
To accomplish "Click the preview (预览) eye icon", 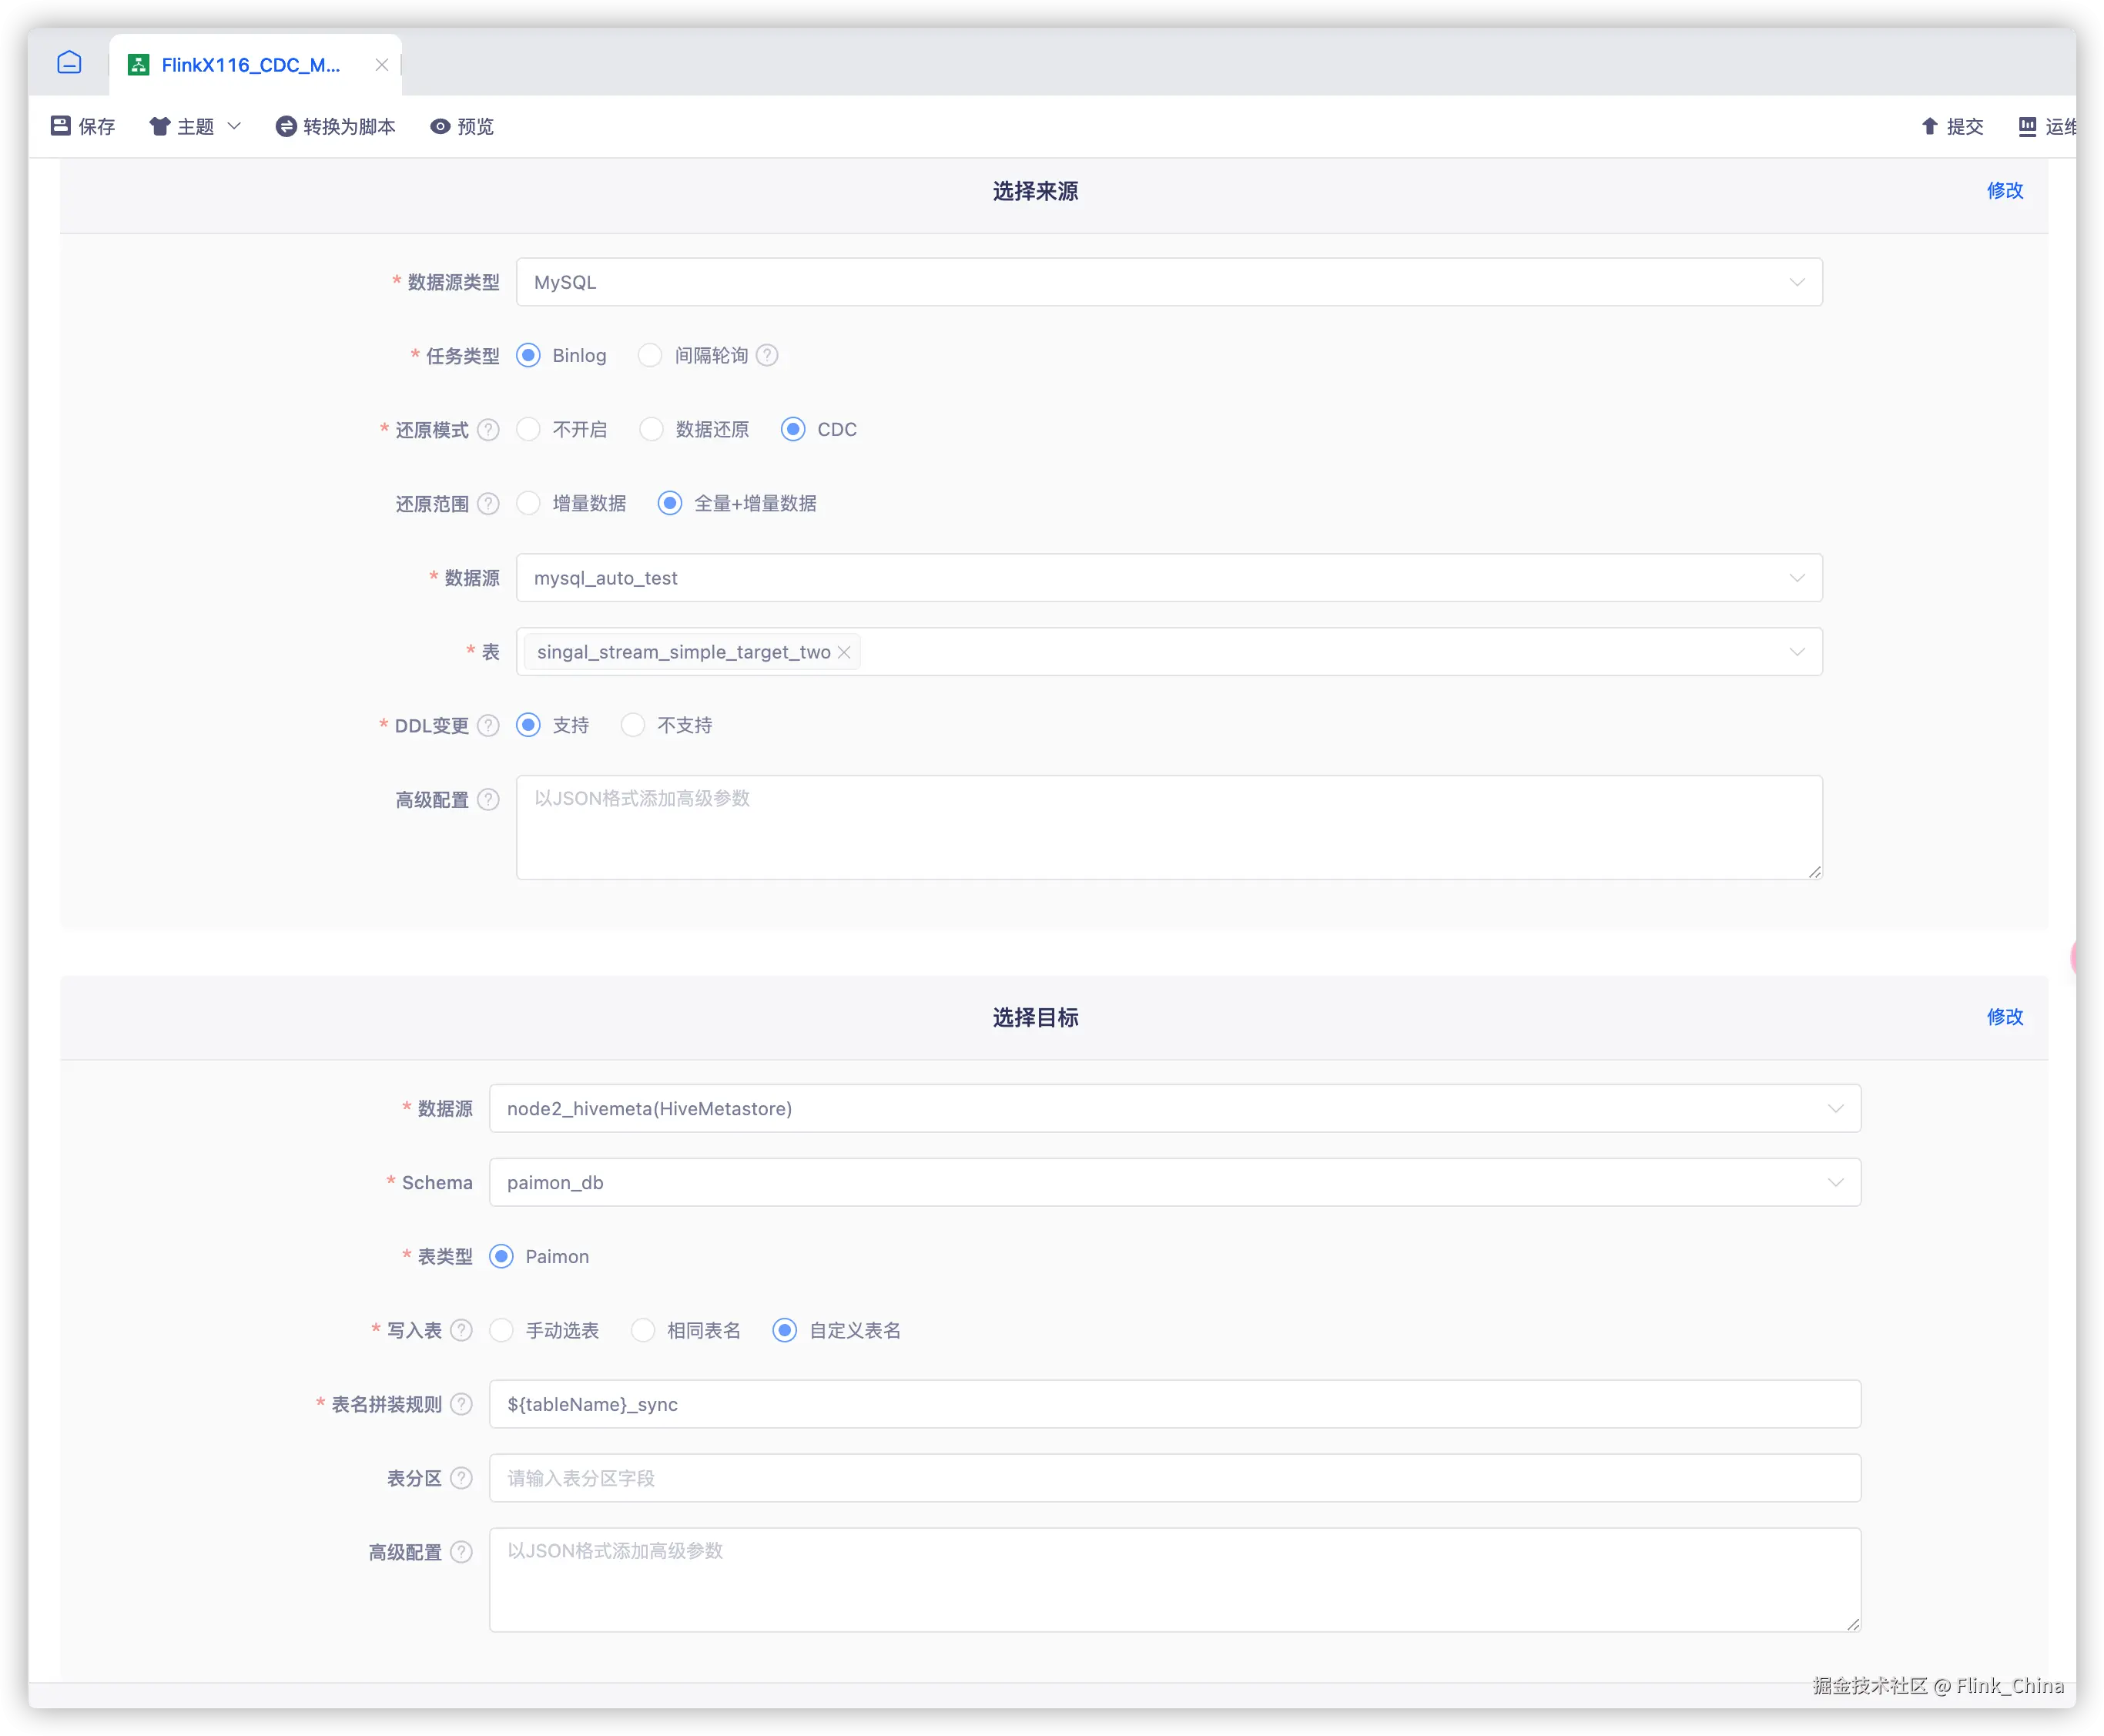I will (440, 126).
